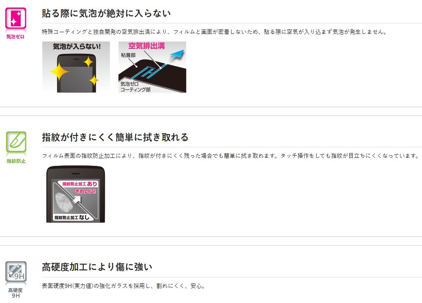Click the large yellow sparkle on phone

[x=59, y=72]
